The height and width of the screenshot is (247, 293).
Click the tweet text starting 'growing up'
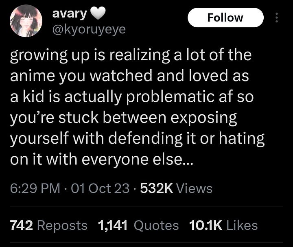138,107
